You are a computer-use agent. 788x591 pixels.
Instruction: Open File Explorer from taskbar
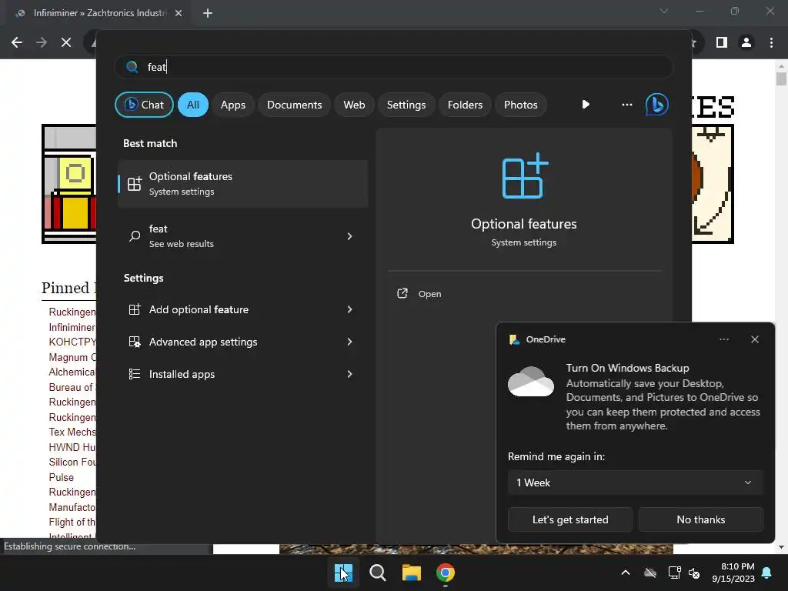412,573
